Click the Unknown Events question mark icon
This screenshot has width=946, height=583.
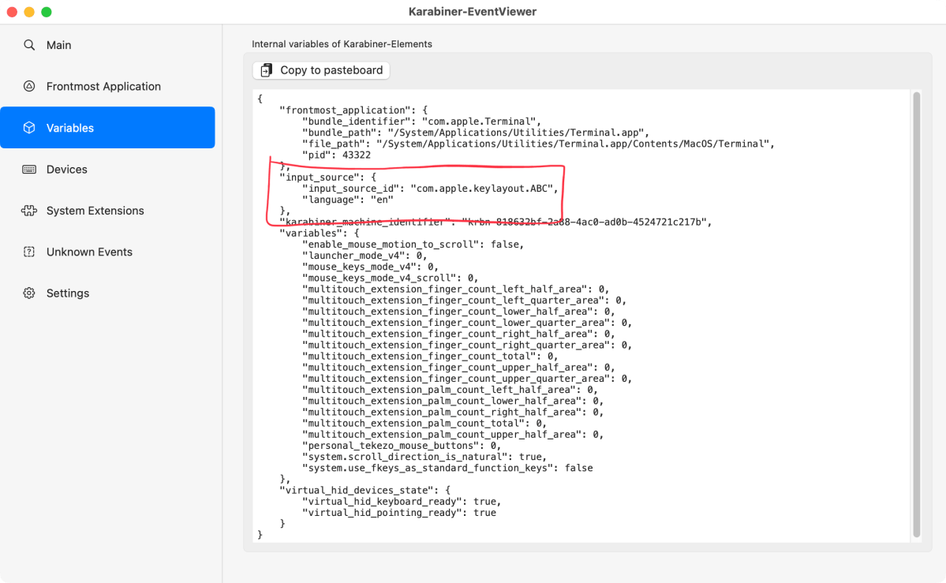click(29, 252)
